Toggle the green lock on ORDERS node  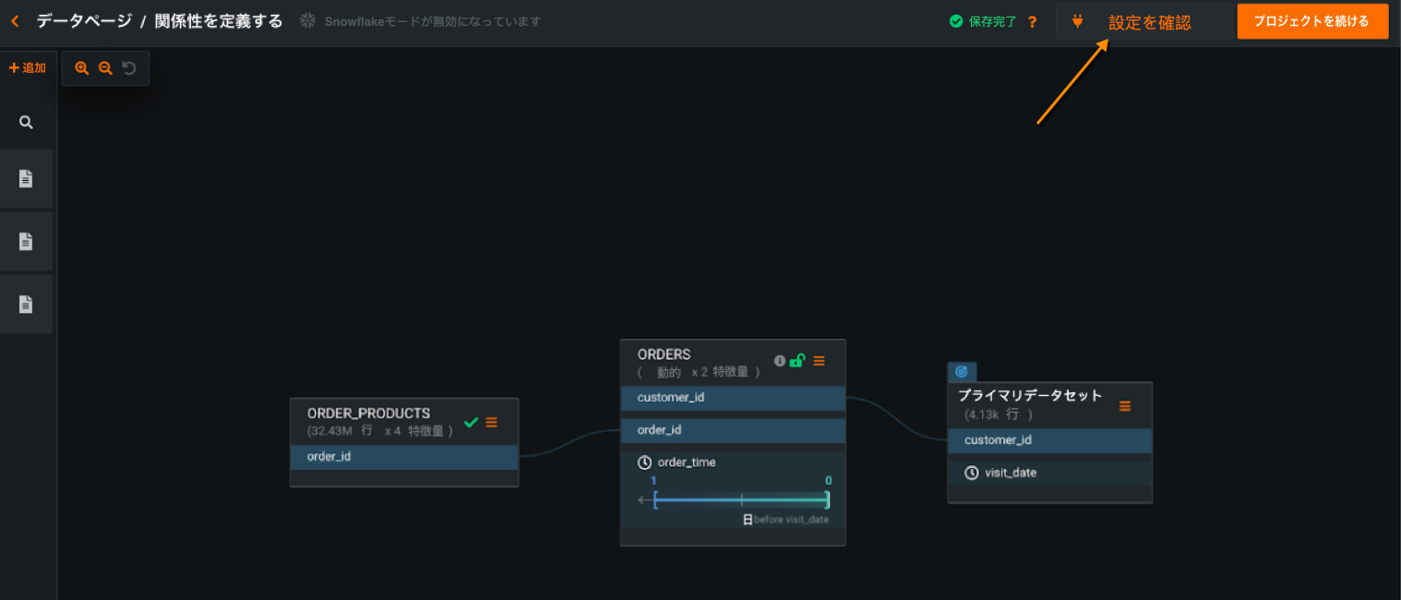(797, 361)
